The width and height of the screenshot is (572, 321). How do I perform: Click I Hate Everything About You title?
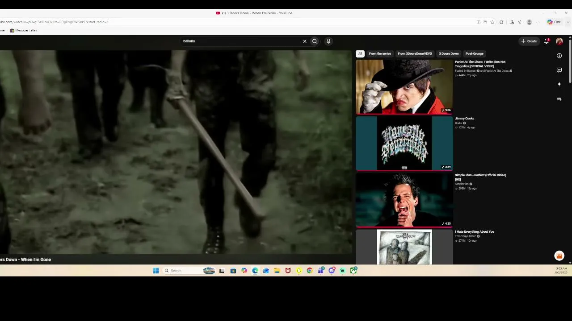(x=475, y=231)
